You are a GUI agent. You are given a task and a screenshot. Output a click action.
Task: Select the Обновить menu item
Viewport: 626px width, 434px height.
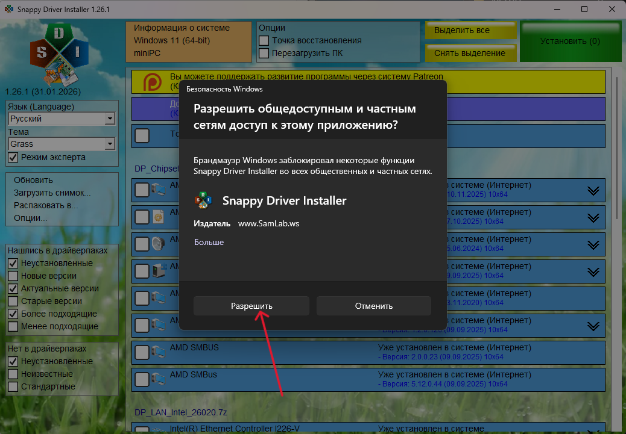[33, 180]
